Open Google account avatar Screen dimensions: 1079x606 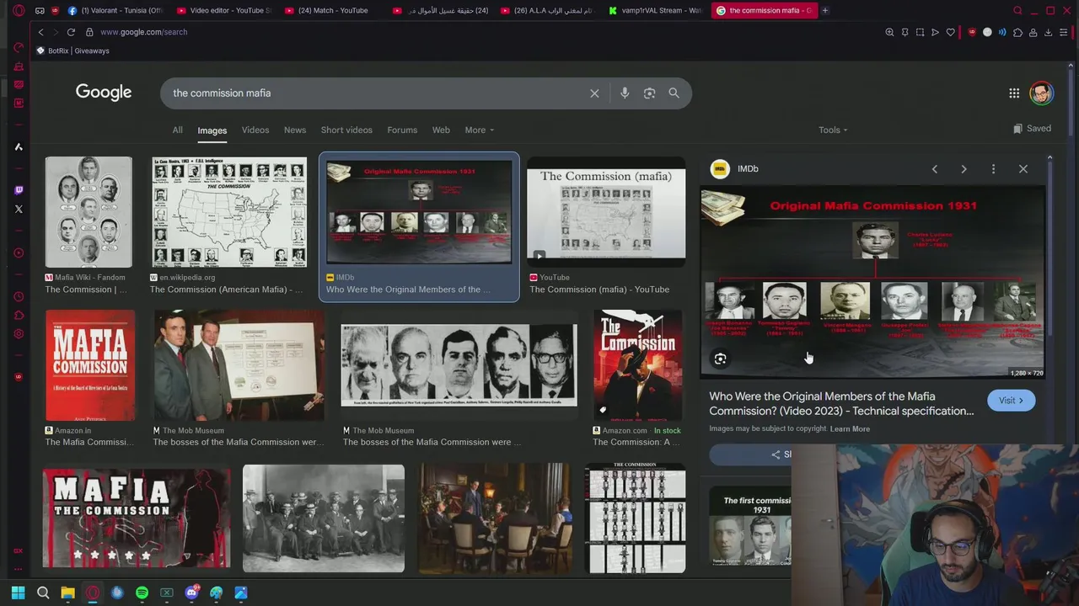click(1041, 93)
